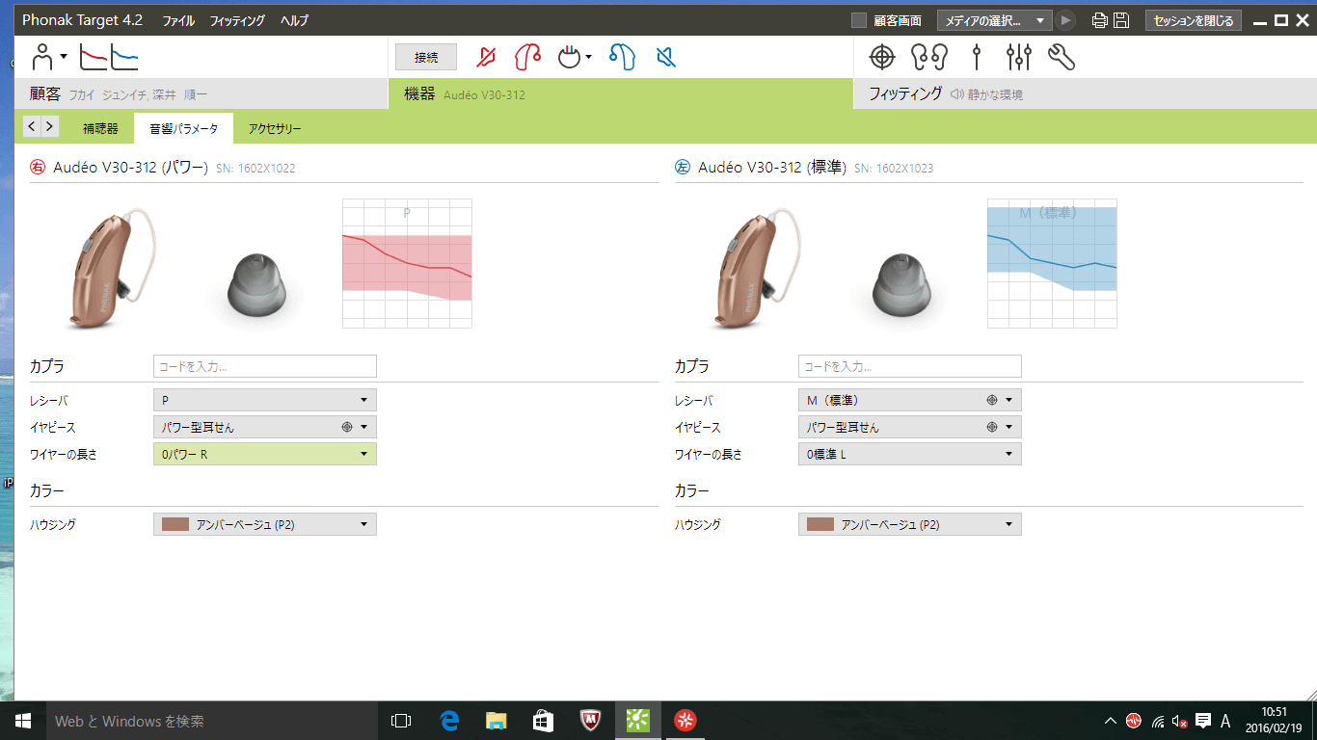
Task: Click the left coupler code input field
Action: coord(909,366)
